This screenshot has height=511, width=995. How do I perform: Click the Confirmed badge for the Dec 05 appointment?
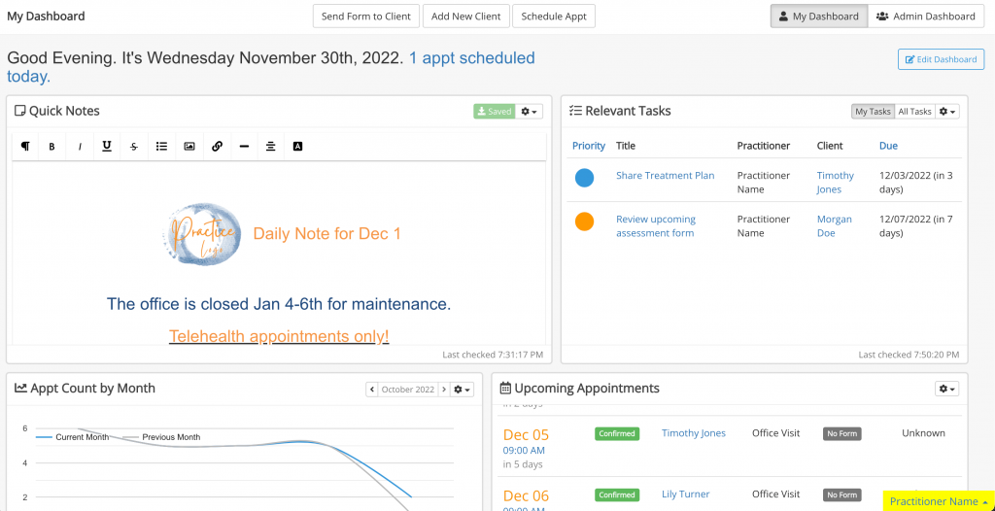617,433
